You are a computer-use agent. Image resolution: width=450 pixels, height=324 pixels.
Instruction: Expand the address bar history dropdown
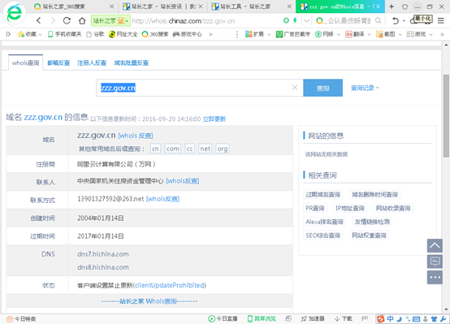click(x=306, y=20)
